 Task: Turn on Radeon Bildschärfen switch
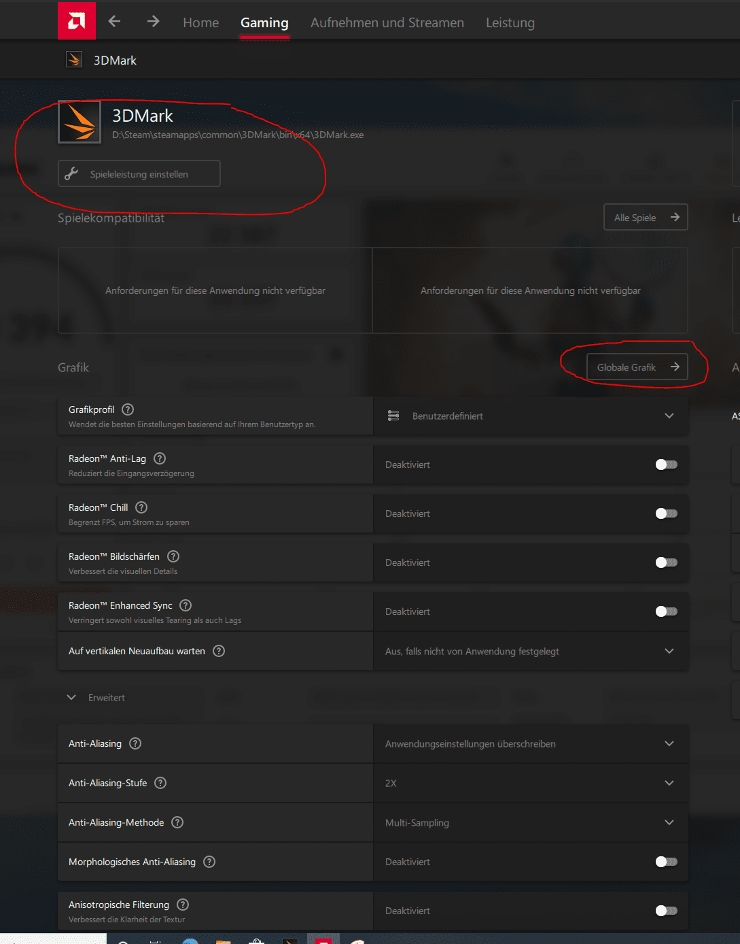coord(666,562)
